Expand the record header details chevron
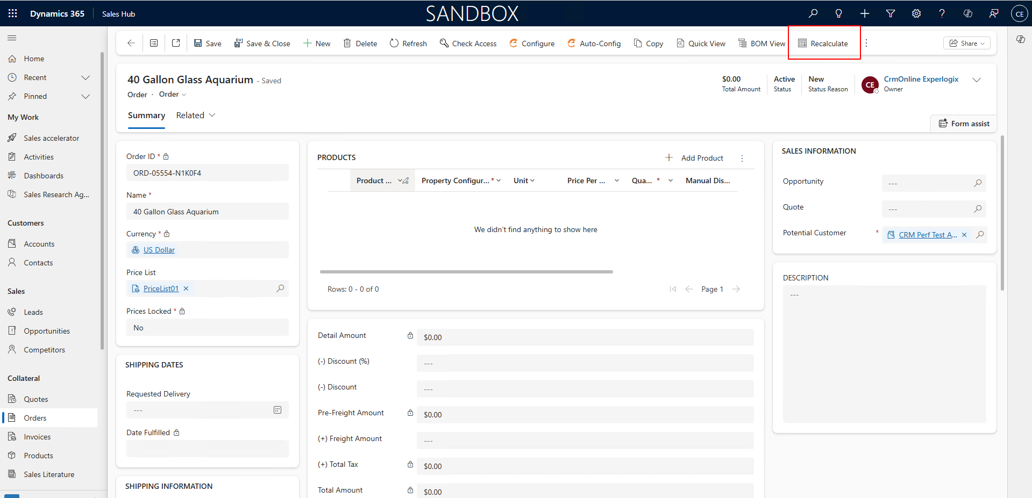The height and width of the screenshot is (498, 1032). [977, 80]
